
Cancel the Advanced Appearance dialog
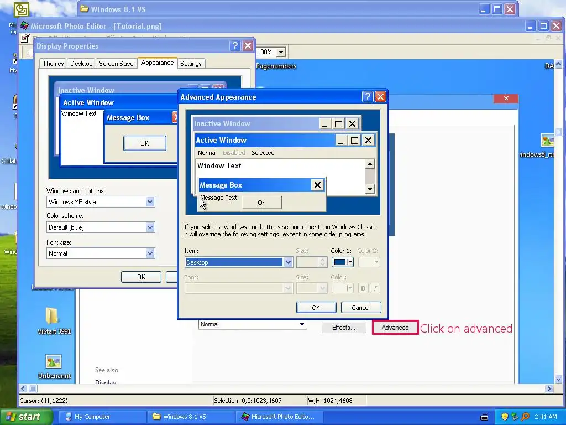pos(360,308)
